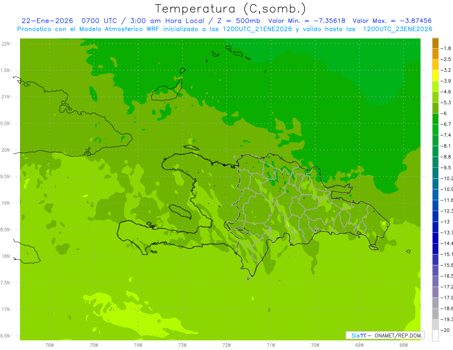Click the 'Temperatura (C,somb.)' map title
Screen dimensions: 453x350
(231, 9)
